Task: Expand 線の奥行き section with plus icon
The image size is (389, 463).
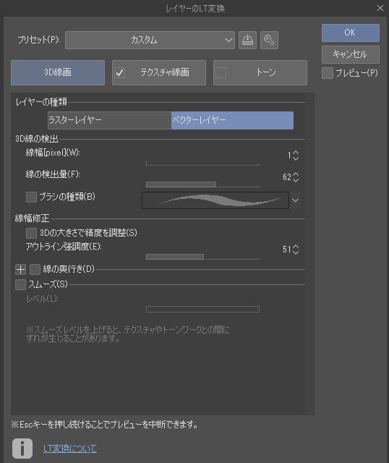Action: [20, 269]
